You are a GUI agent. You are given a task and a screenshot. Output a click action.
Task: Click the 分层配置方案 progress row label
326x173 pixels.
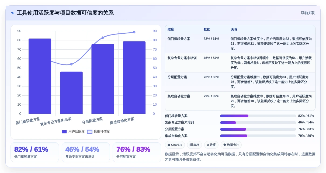(175, 129)
